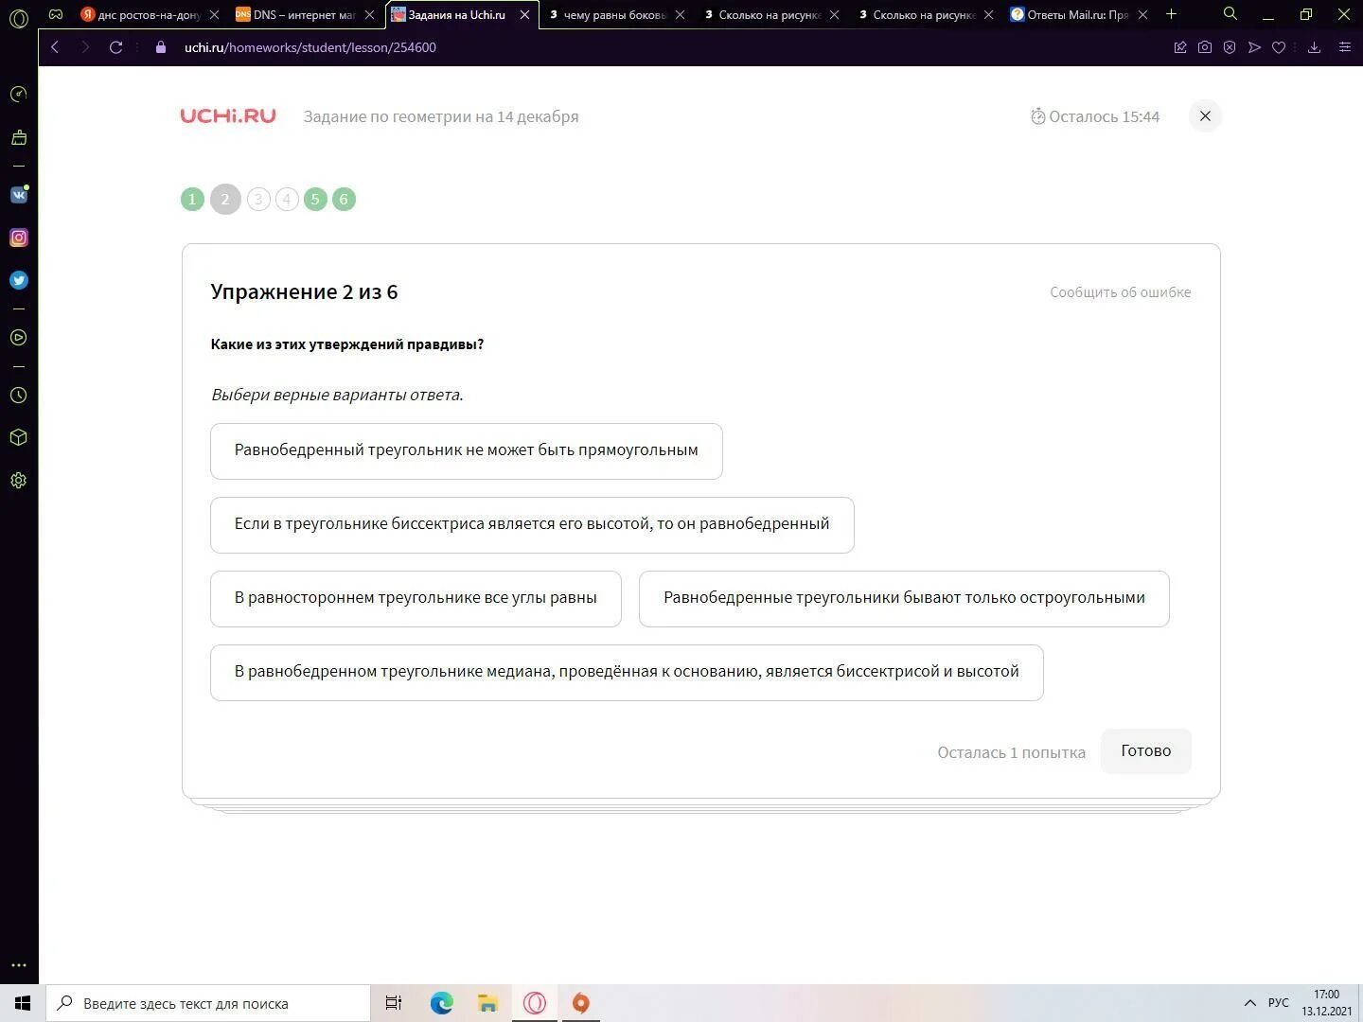Go forward to next page
Image resolution: width=1363 pixels, height=1022 pixels.
(x=85, y=47)
